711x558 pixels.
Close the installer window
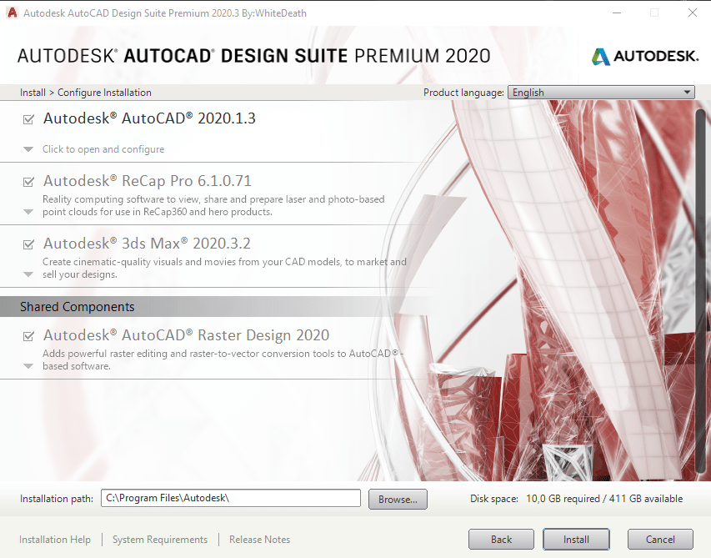[693, 13]
